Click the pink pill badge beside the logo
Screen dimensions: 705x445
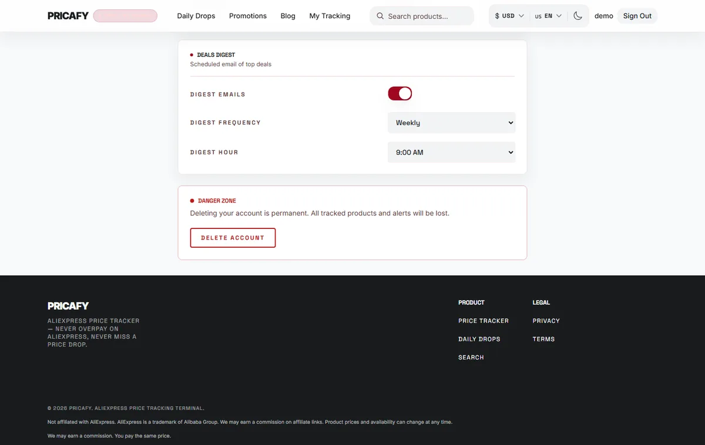(125, 16)
